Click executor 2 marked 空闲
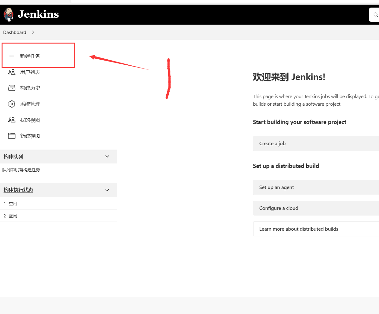The width and height of the screenshot is (379, 314). pos(10,216)
